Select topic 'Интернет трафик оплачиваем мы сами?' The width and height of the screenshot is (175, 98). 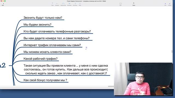(x=52, y=45)
